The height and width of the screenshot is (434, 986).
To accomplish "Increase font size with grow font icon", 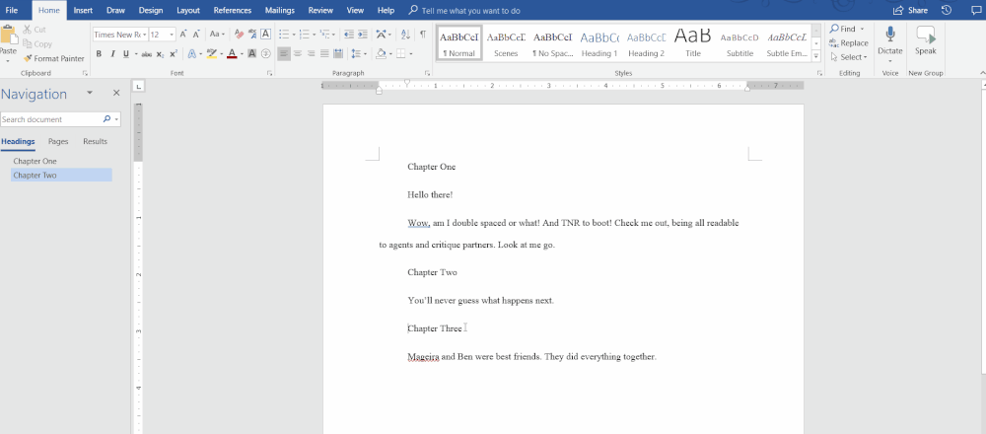I will (183, 35).
